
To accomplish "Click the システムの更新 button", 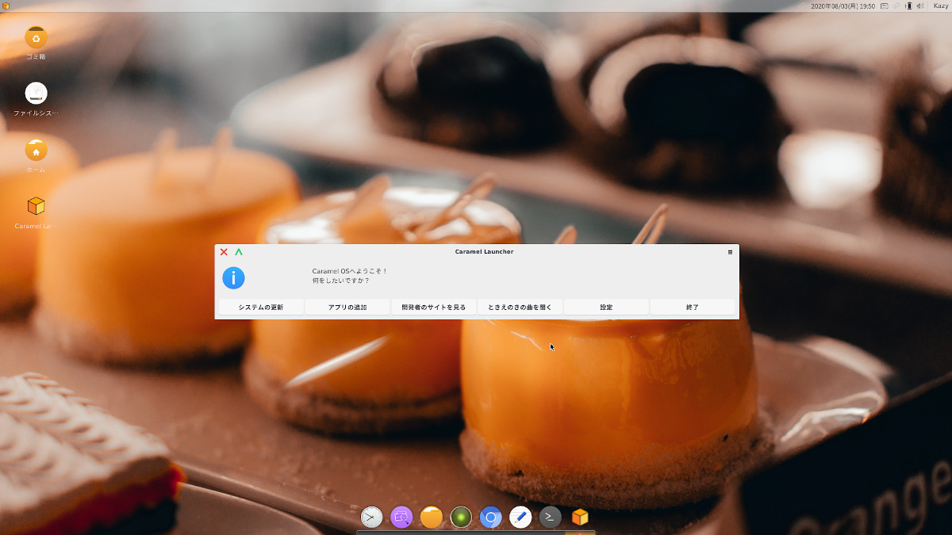I will [260, 307].
